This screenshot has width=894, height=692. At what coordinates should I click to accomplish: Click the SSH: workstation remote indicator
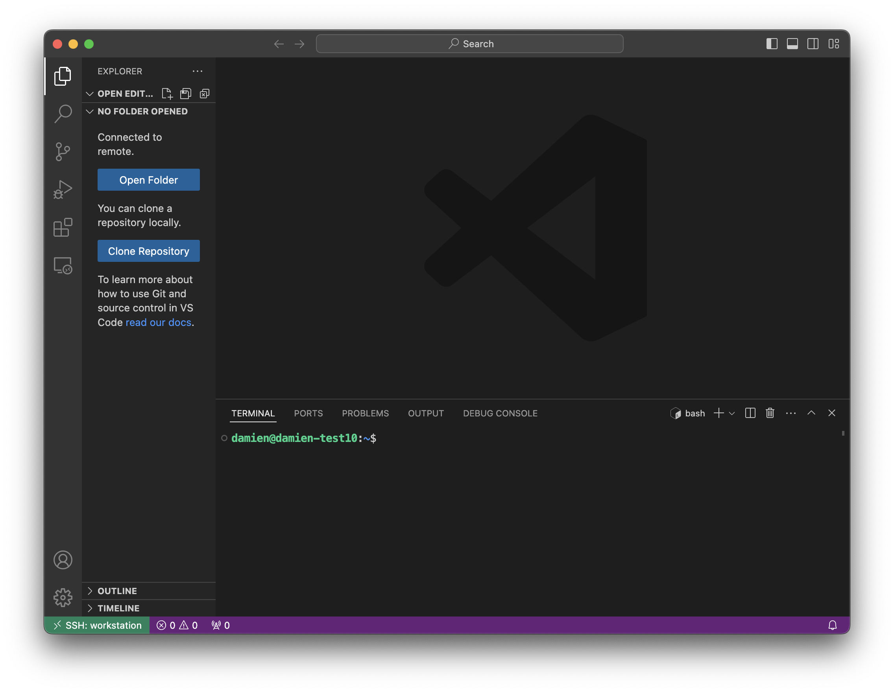click(97, 625)
